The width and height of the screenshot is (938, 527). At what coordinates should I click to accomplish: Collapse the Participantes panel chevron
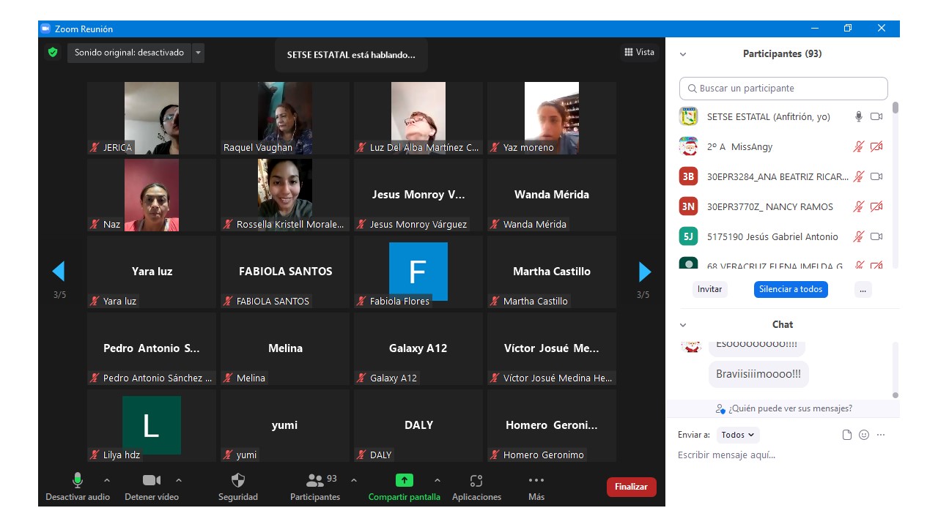[683, 54]
